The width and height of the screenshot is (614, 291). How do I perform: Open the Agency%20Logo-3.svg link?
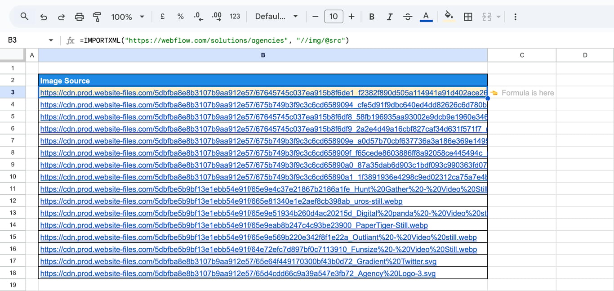pos(238,273)
